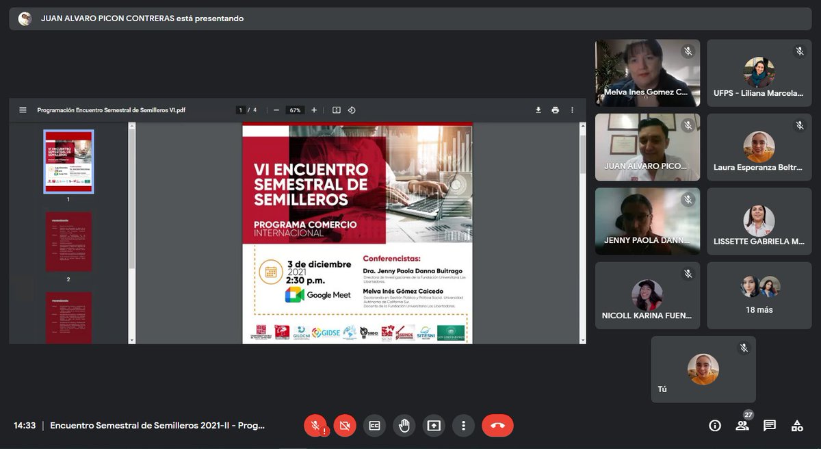The height and width of the screenshot is (449, 821).
Task: Click Laura Esperanza Beltran participant tile
Action: pos(759,147)
